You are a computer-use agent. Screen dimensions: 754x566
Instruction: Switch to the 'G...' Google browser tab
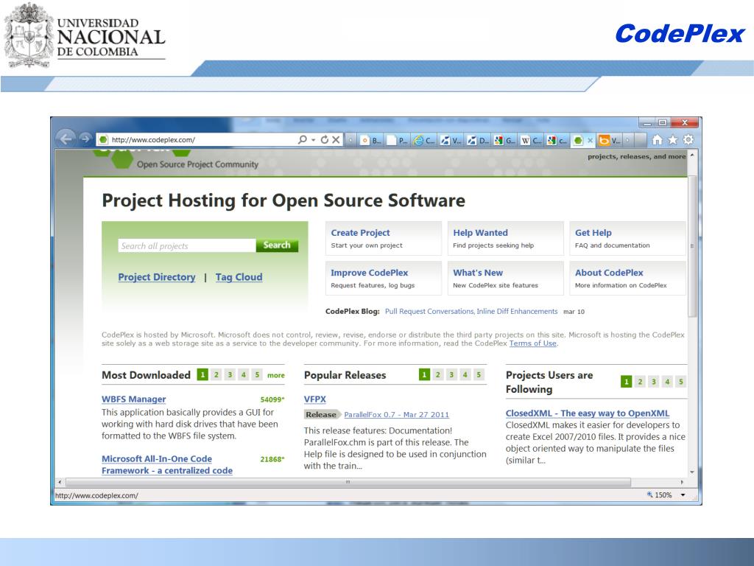point(505,140)
